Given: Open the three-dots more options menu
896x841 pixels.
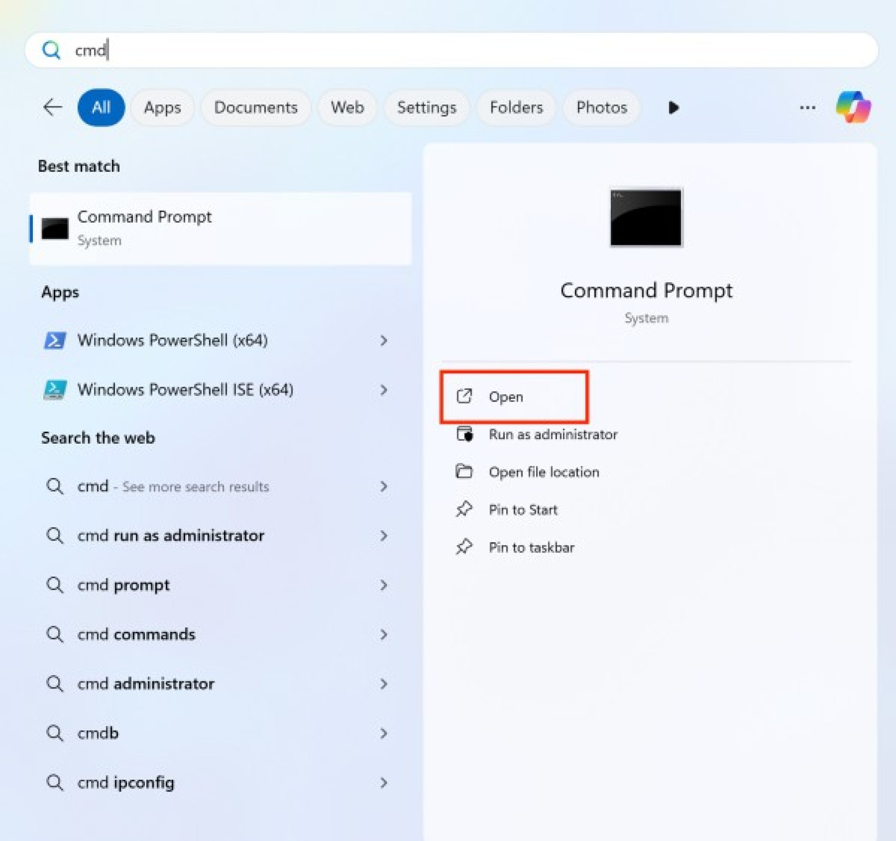Looking at the screenshot, I should coord(807,107).
